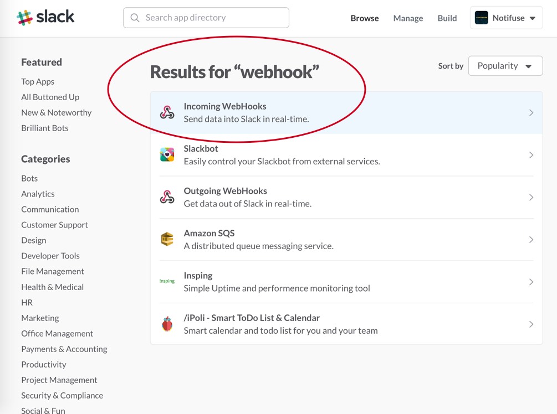The height and width of the screenshot is (414, 557).
Task: Click the Slackbot app icon
Action: pos(167,154)
